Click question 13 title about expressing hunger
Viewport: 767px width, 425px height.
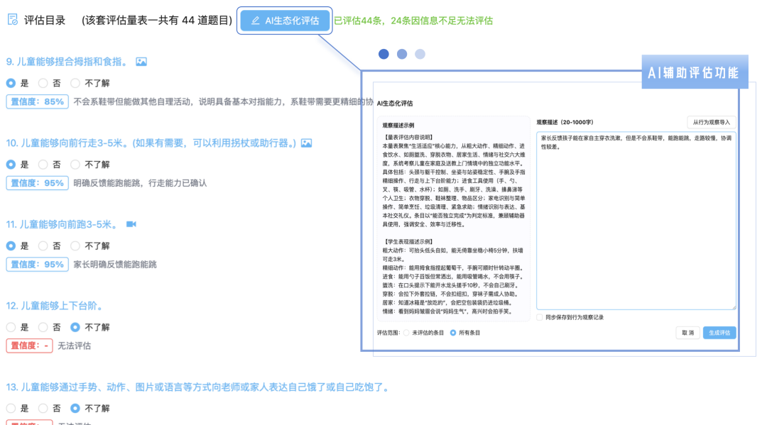coord(200,387)
